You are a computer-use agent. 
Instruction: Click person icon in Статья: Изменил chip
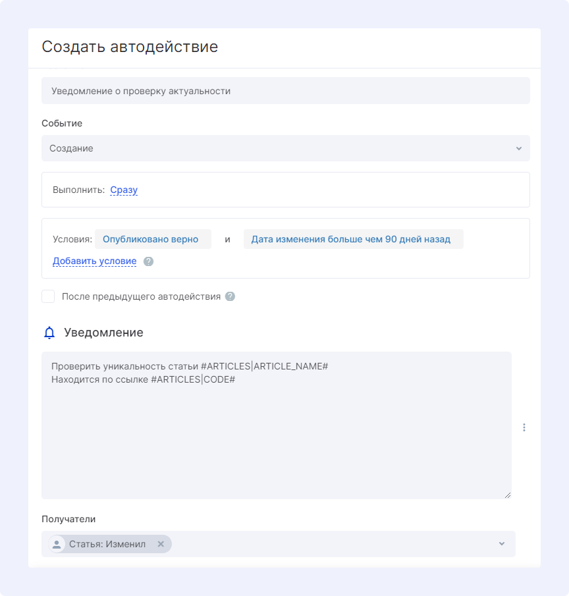pos(57,544)
